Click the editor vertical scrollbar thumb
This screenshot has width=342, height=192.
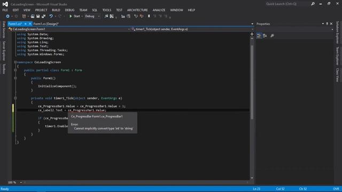(252, 82)
